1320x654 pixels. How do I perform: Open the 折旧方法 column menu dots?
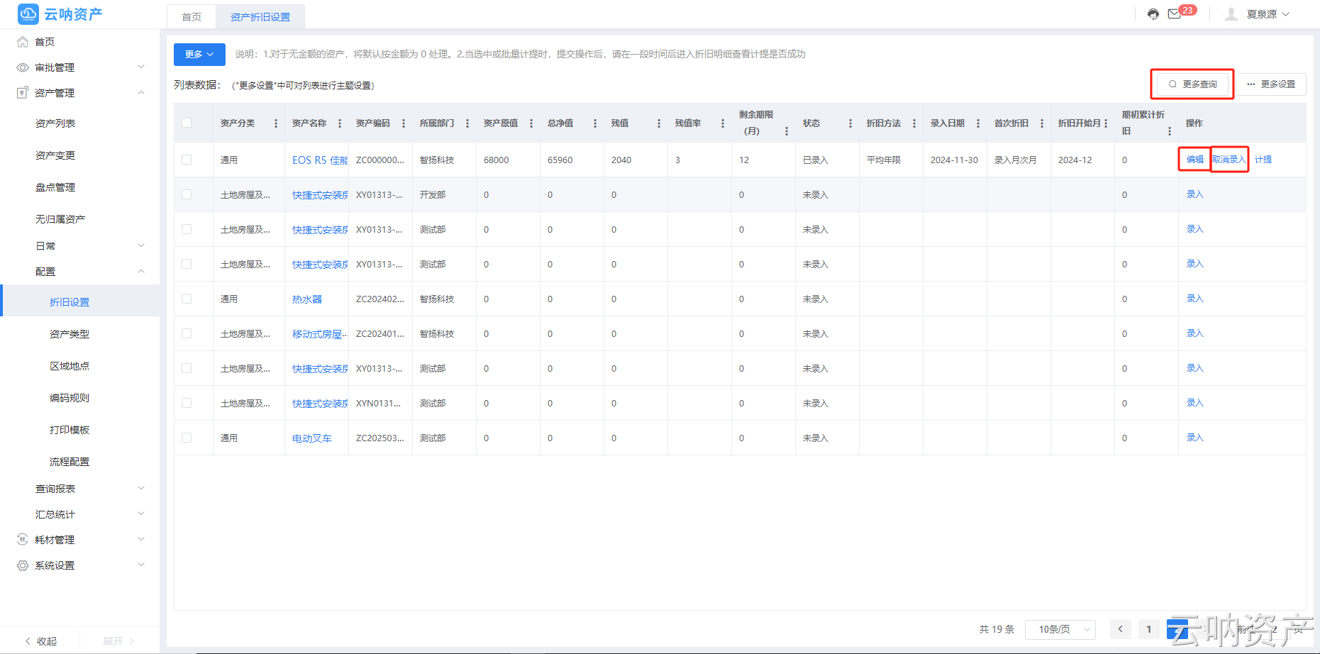pos(914,123)
